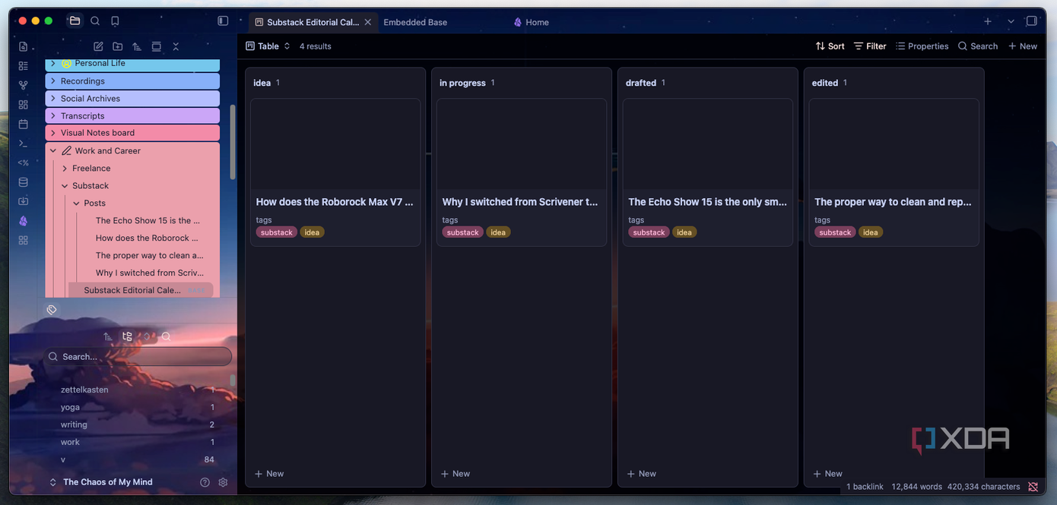Click the tags pane search magnifier icon

tap(166, 336)
